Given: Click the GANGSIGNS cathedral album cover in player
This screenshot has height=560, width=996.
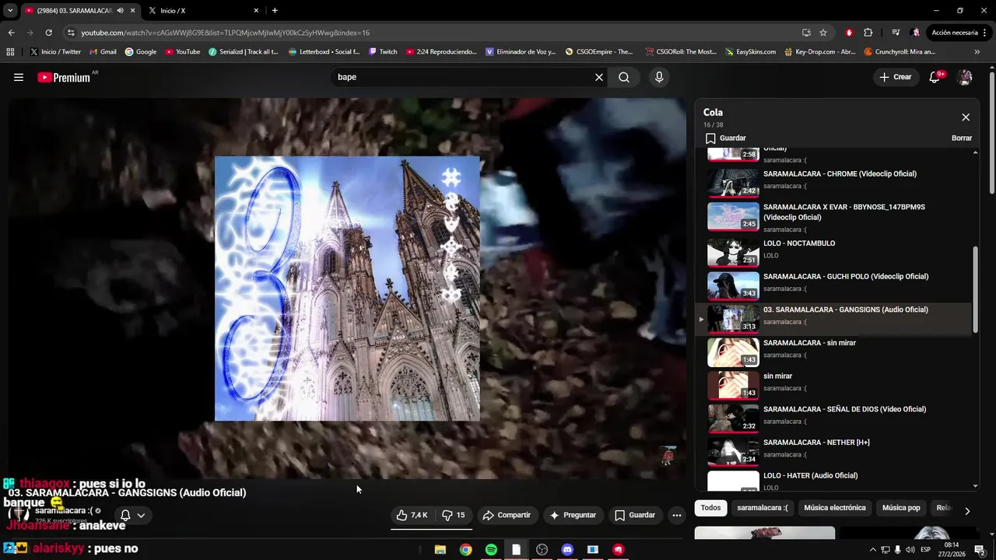Looking at the screenshot, I should click(x=347, y=289).
